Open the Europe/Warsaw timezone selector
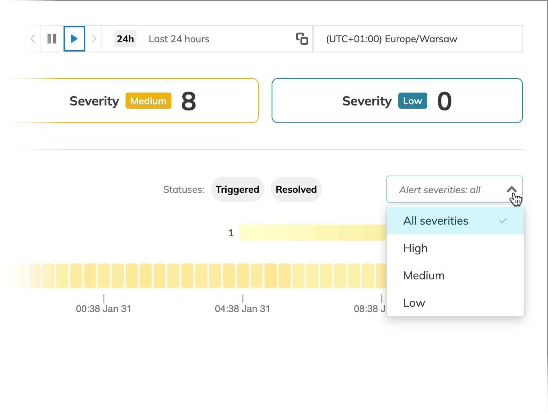 418,39
